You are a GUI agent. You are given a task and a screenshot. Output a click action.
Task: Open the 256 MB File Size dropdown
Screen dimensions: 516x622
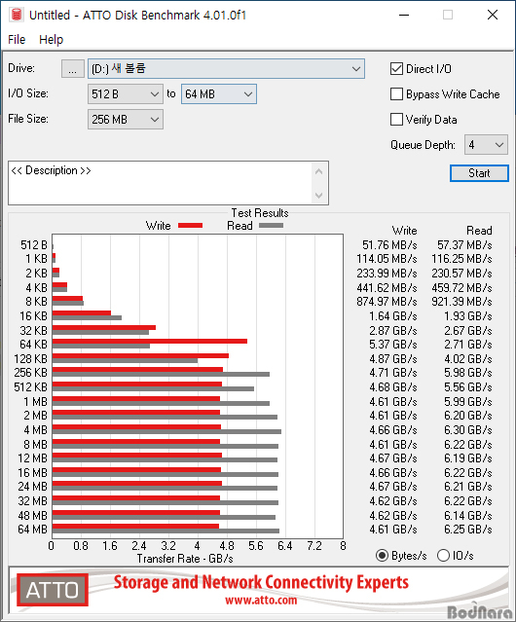pyautogui.click(x=126, y=120)
